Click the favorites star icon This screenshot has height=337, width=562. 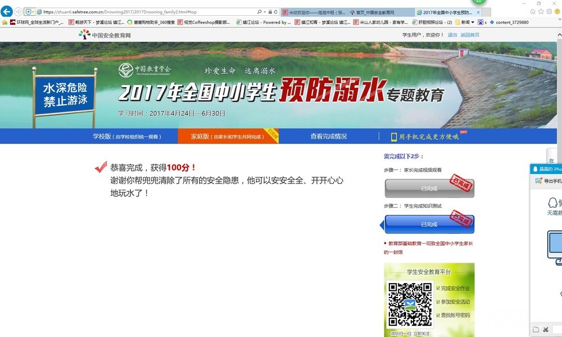coord(541,12)
